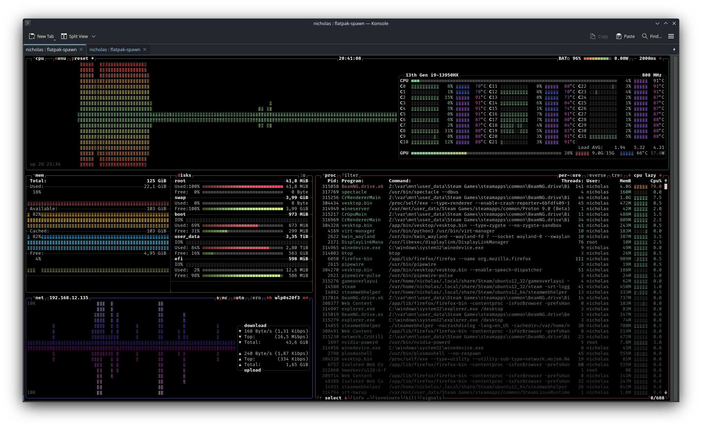This screenshot has width=702, height=429.
Task: Decrease update interval with minus sign
Action: click(x=635, y=58)
